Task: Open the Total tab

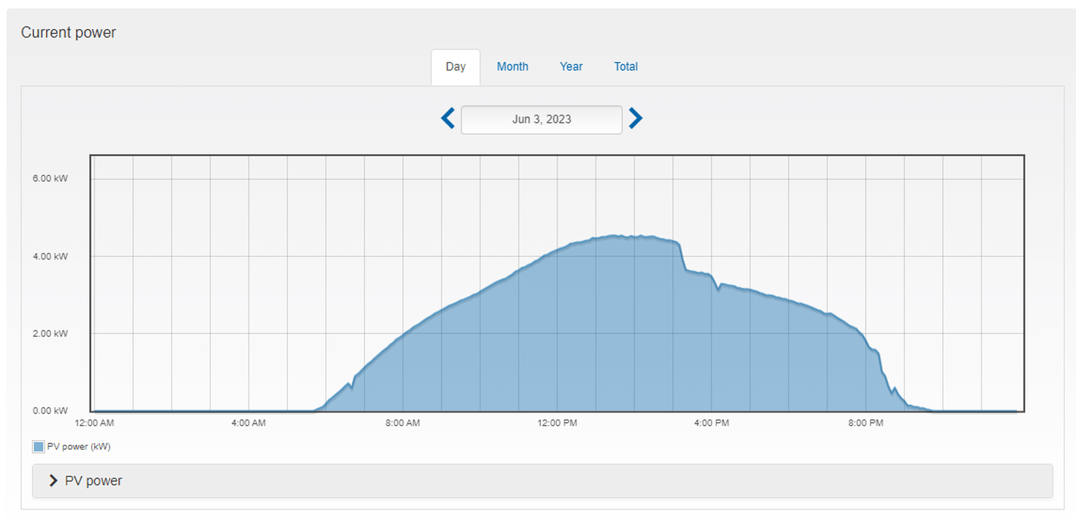Action: [x=626, y=67]
